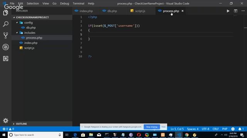Open Microsoft Store from the taskbar
The height and width of the screenshot is (138, 247).
(83, 135)
